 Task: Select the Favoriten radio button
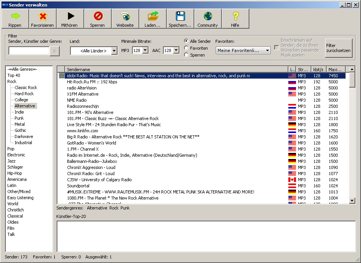pyautogui.click(x=186, y=48)
